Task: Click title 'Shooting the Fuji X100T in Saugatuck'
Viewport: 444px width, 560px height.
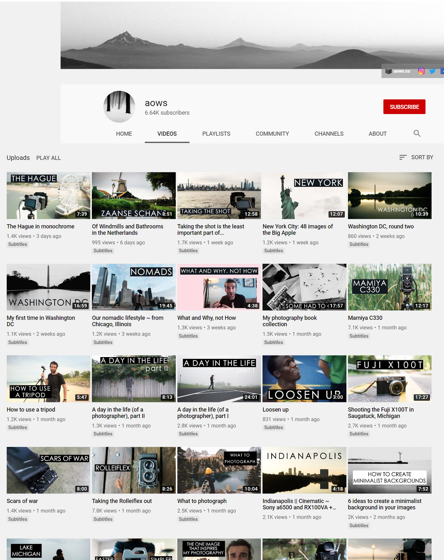Action: [381, 413]
